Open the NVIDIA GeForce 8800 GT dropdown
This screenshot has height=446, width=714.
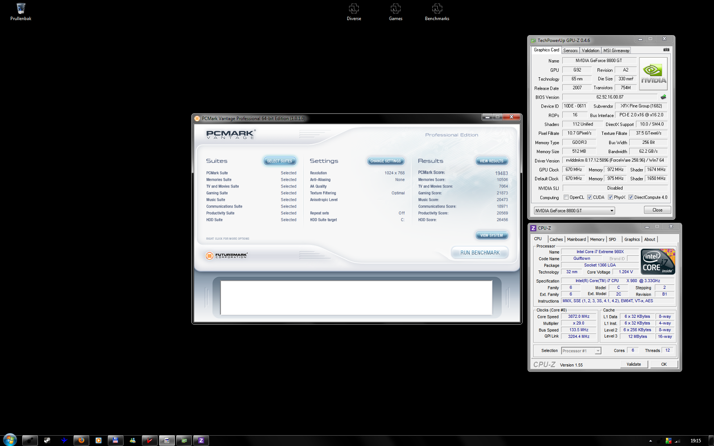tap(574, 210)
